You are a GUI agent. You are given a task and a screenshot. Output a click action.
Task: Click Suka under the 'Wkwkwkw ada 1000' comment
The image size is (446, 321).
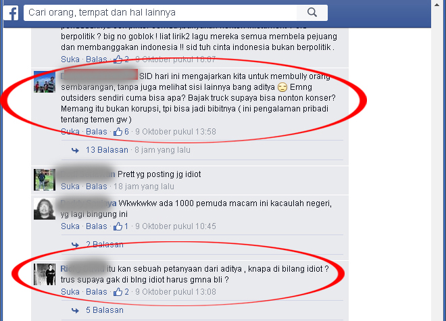pyautogui.click(x=70, y=226)
